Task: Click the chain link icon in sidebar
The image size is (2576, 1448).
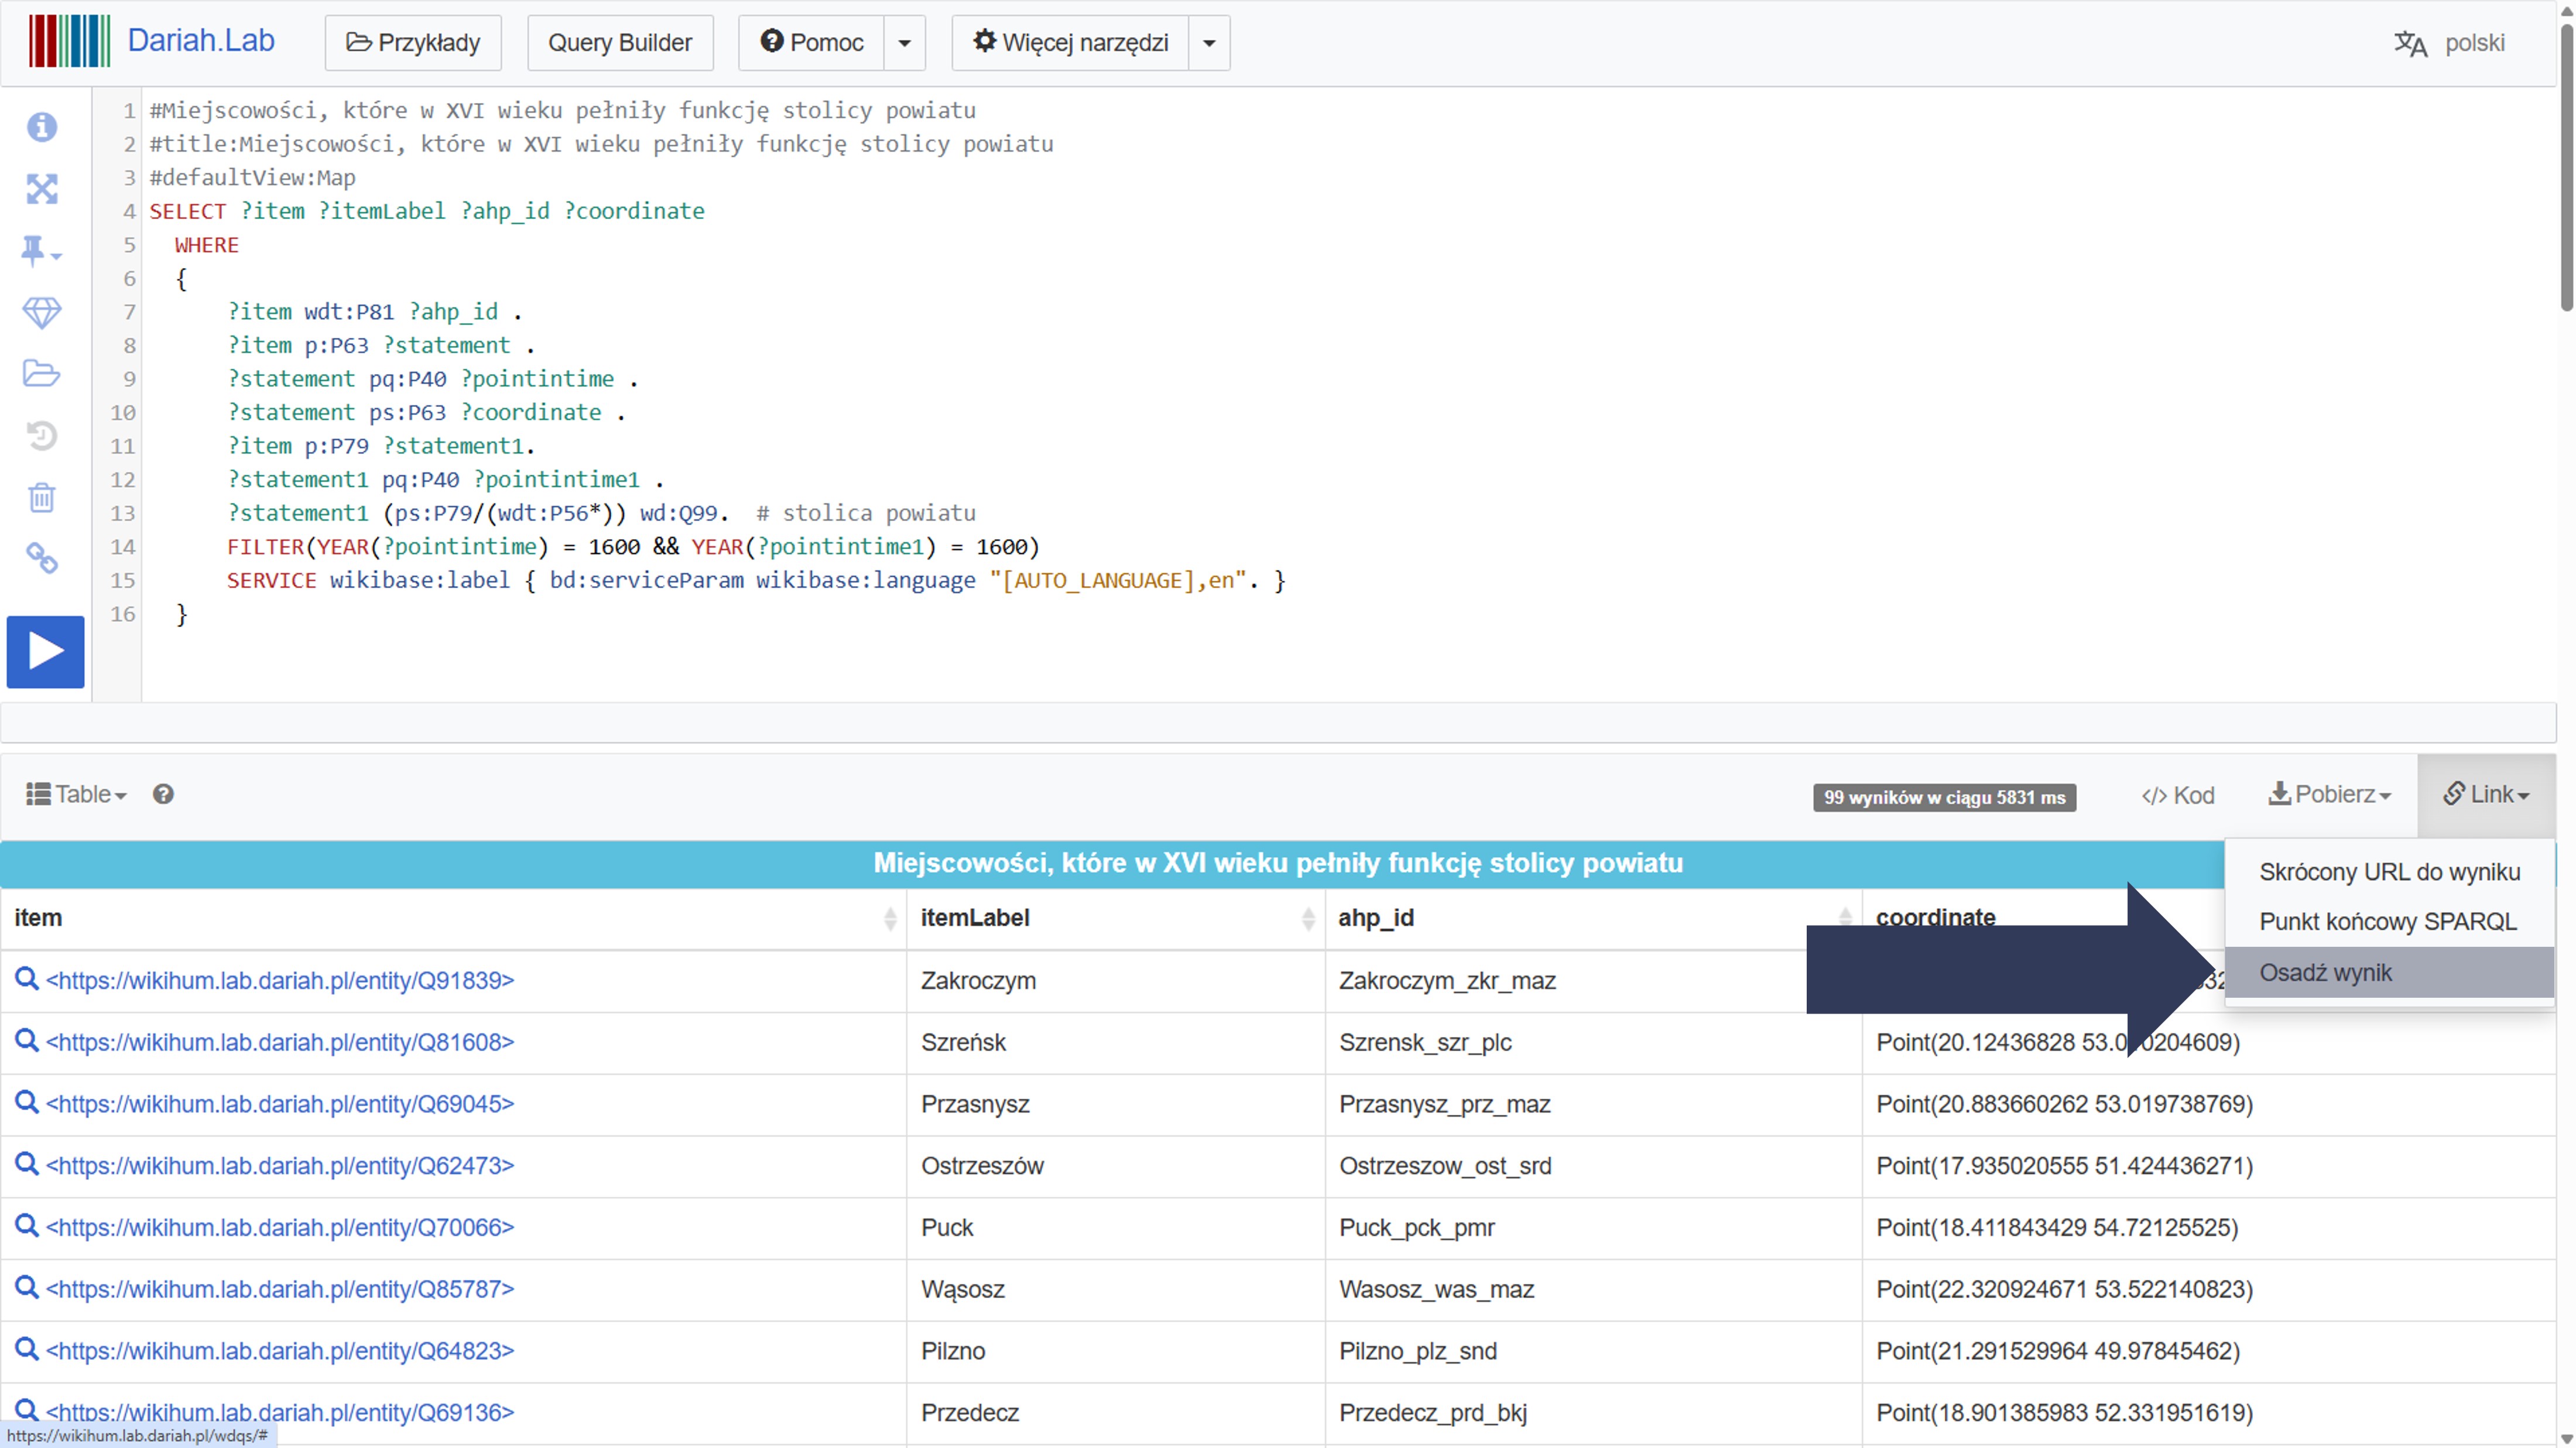Action: 42,558
